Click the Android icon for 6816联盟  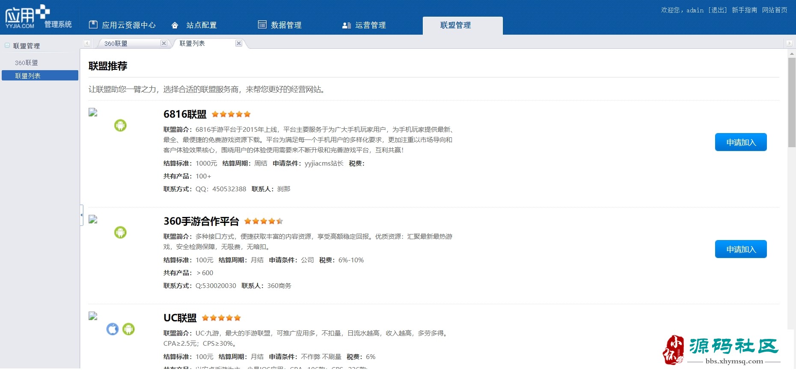[x=120, y=125]
